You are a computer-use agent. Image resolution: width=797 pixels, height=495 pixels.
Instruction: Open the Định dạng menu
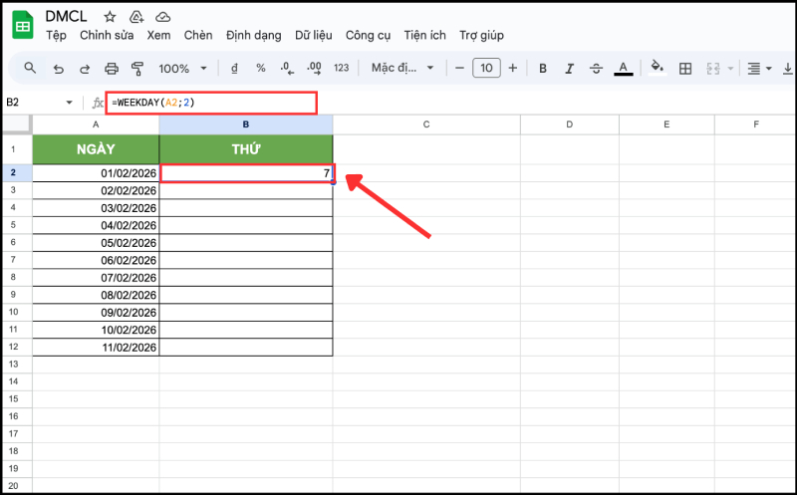(x=254, y=36)
